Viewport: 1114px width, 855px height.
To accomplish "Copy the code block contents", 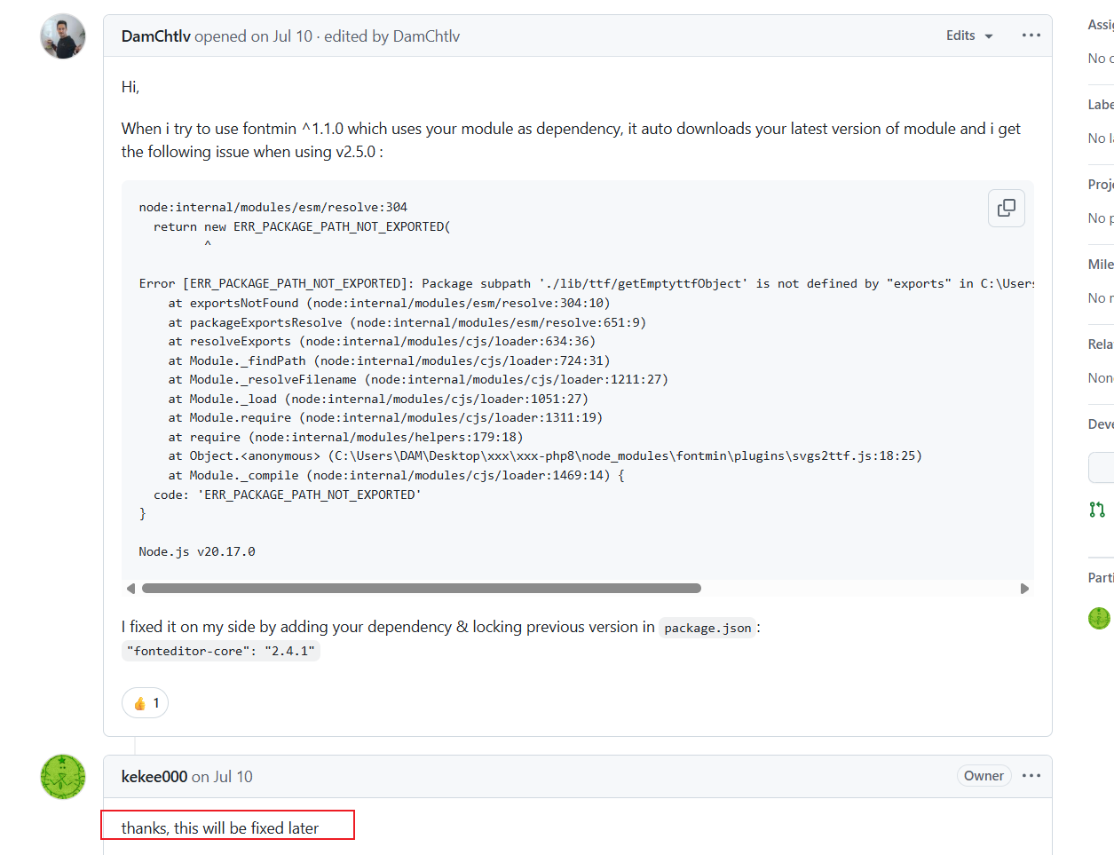I will [1007, 208].
